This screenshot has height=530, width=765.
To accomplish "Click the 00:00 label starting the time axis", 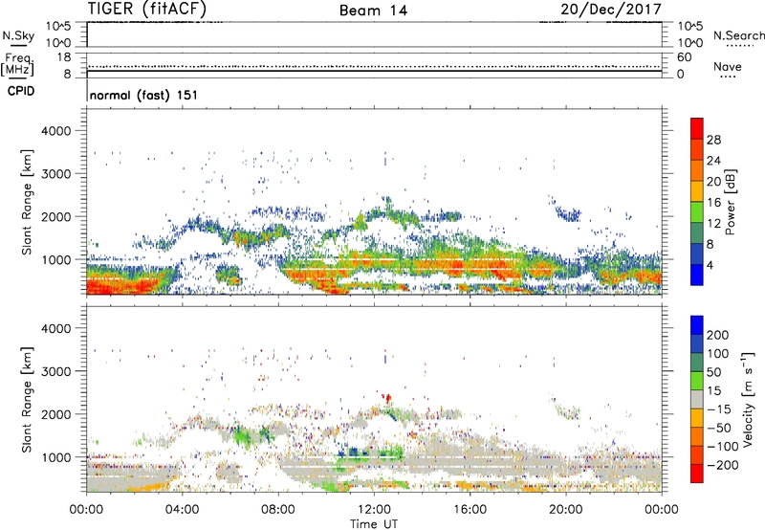I will point(86,510).
